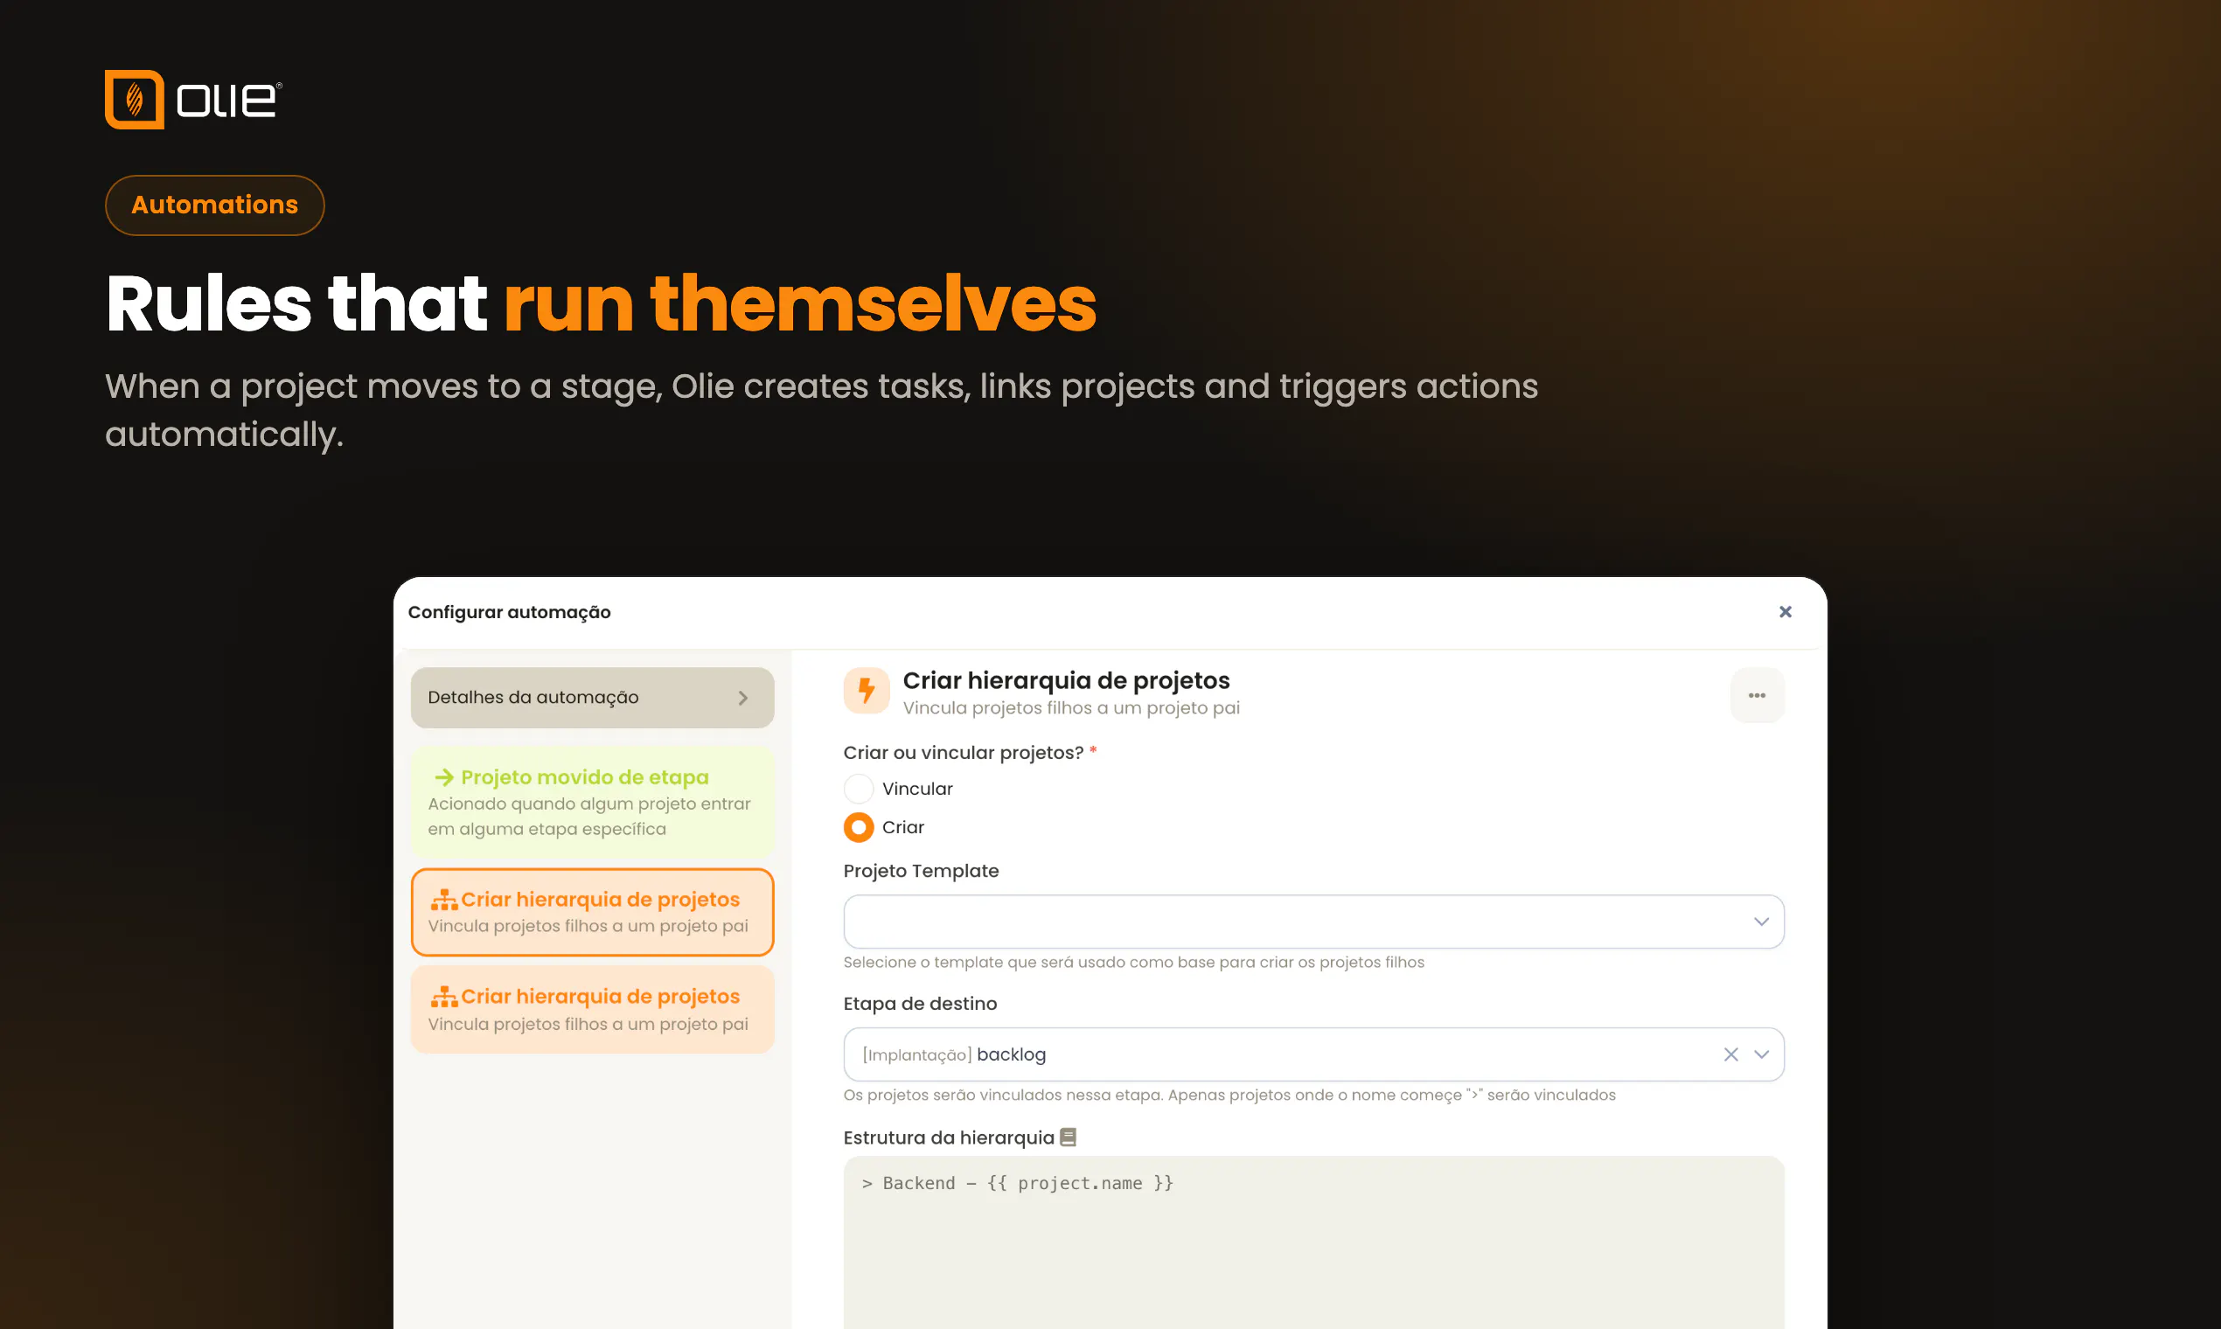2221x1329 pixels.
Task: Select the Criar radio option
Action: (858, 827)
